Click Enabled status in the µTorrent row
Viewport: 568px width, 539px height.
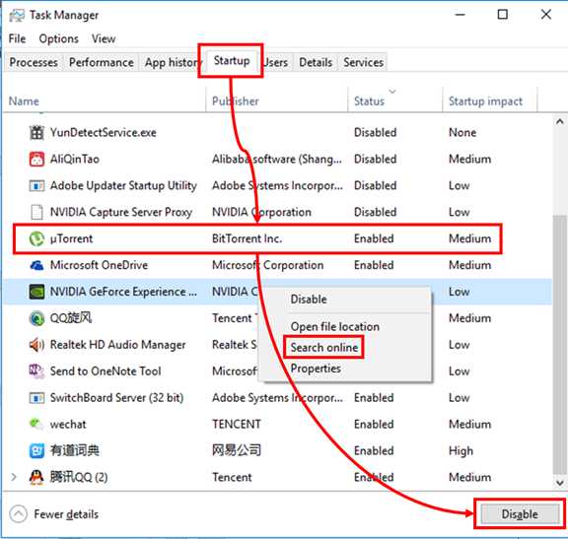374,238
